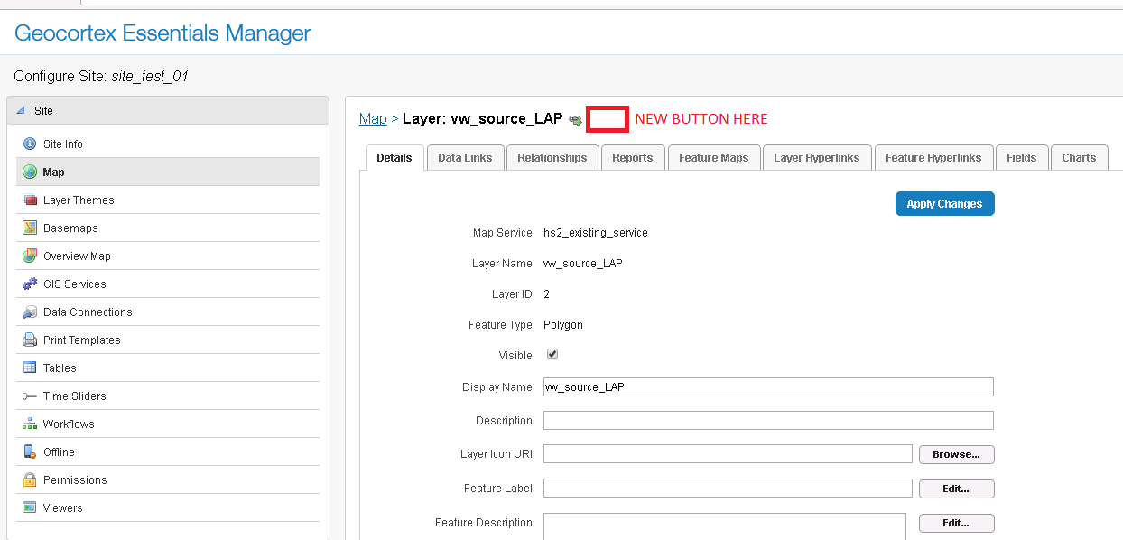Click the Workflows icon

pyautogui.click(x=30, y=424)
